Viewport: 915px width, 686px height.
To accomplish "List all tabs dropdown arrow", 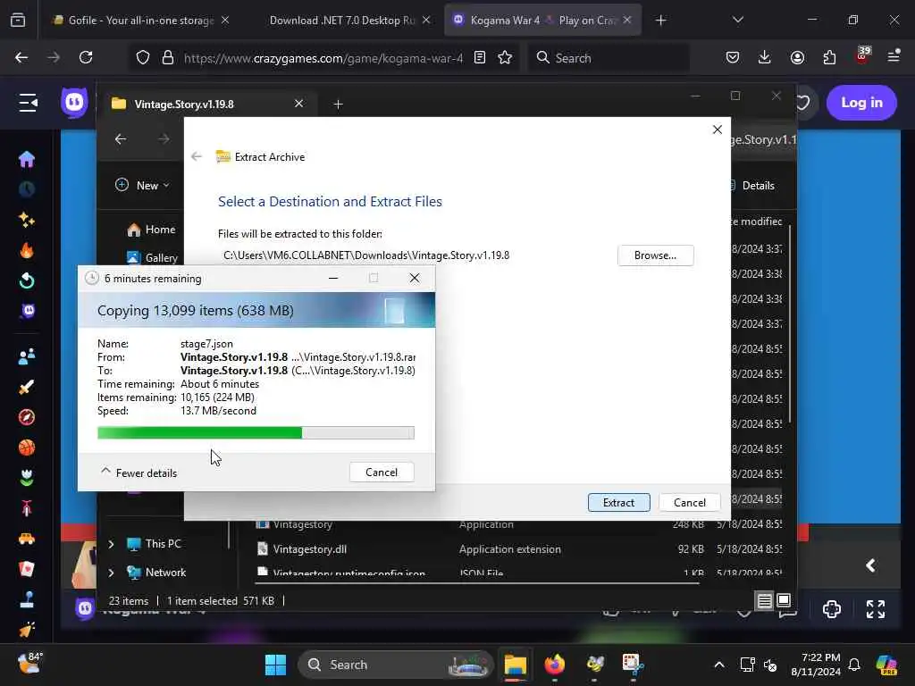I will tap(737, 20).
